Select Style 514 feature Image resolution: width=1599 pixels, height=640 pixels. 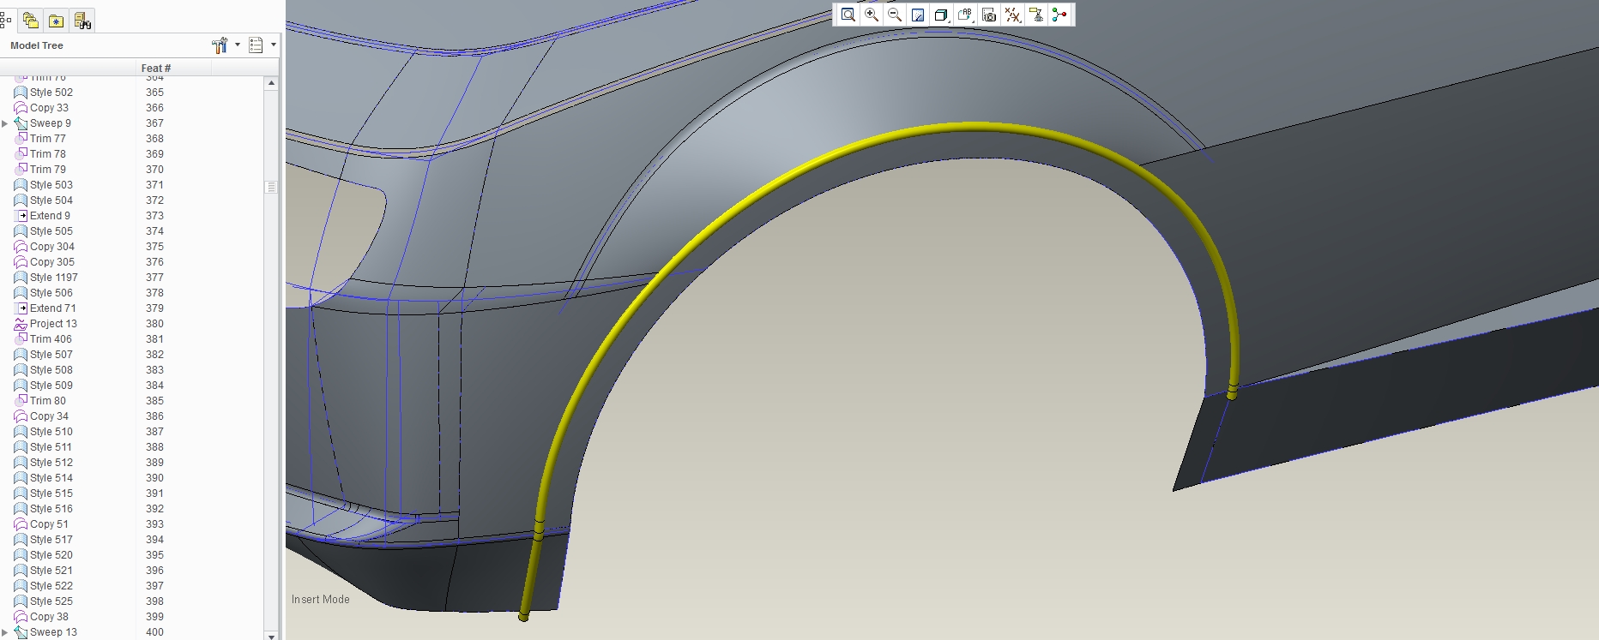pos(51,478)
